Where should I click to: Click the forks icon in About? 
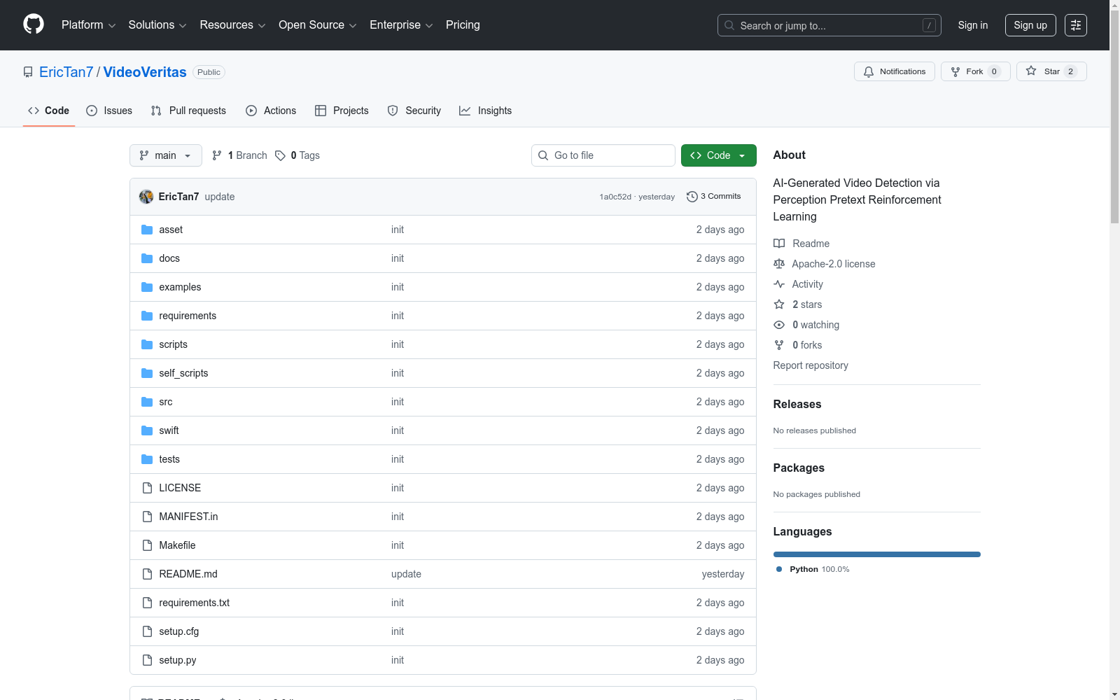[779, 345]
